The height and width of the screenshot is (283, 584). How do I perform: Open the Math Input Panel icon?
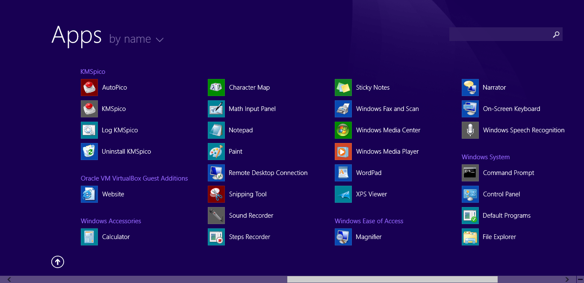click(216, 109)
